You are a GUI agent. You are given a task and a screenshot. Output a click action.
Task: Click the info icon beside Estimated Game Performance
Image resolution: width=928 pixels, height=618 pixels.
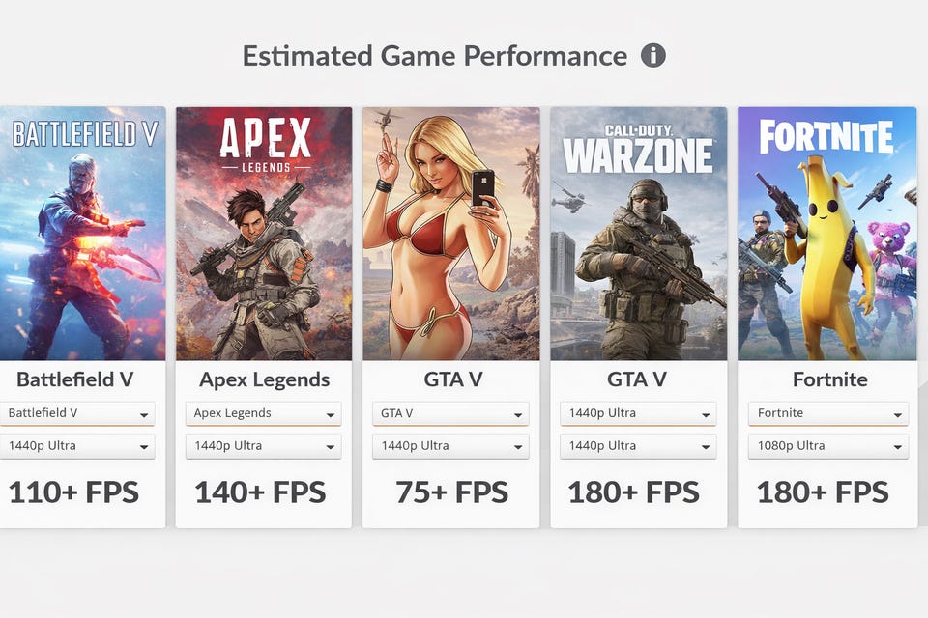[653, 55]
